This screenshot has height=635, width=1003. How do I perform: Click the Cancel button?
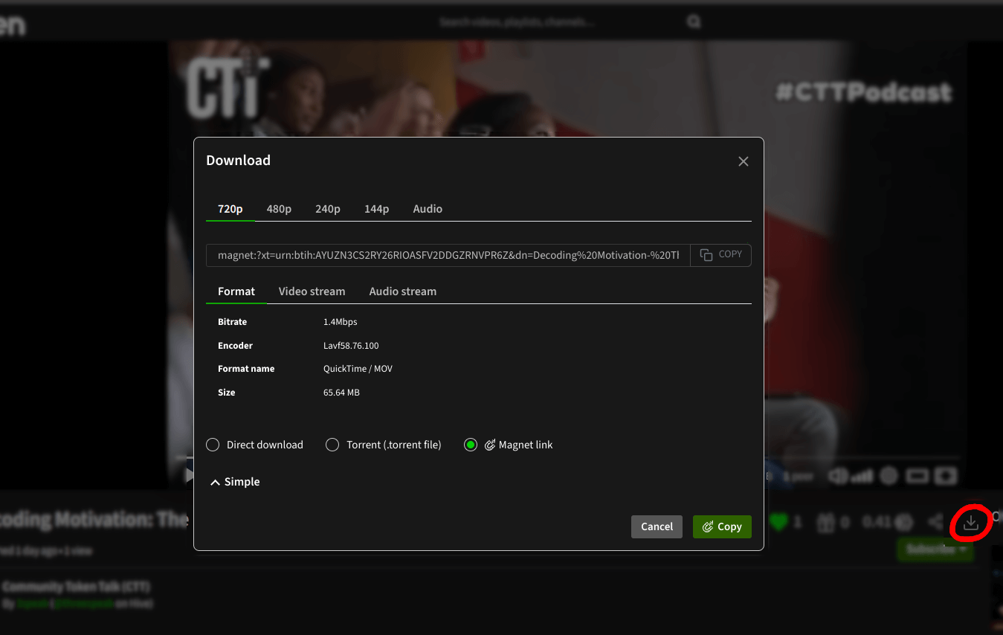click(x=657, y=526)
